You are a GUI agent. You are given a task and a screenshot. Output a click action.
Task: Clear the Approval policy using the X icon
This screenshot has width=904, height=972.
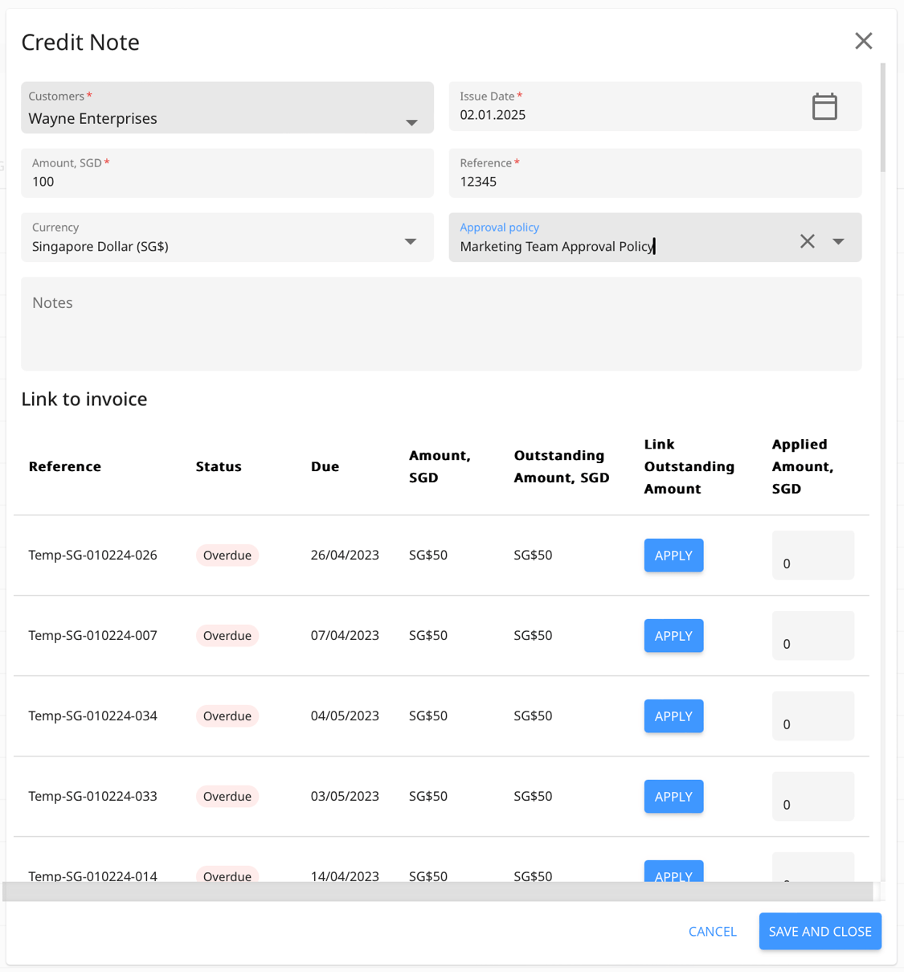point(808,240)
